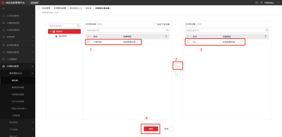The height and width of the screenshot is (137, 282).
Task: Click the house icon beside 海关测试
Action: (x=56, y=36)
